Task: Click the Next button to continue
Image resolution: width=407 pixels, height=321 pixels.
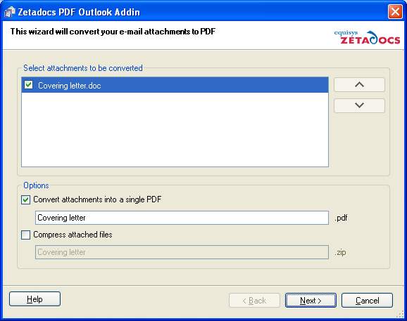Action: coord(311,301)
